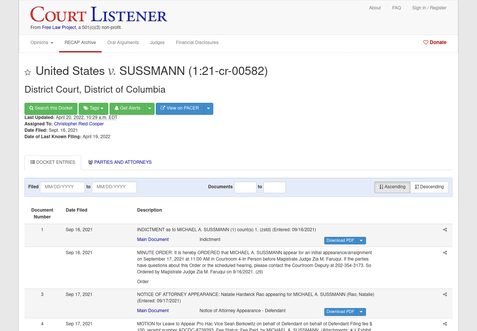Open the Free Law Project link

(x=59, y=27)
